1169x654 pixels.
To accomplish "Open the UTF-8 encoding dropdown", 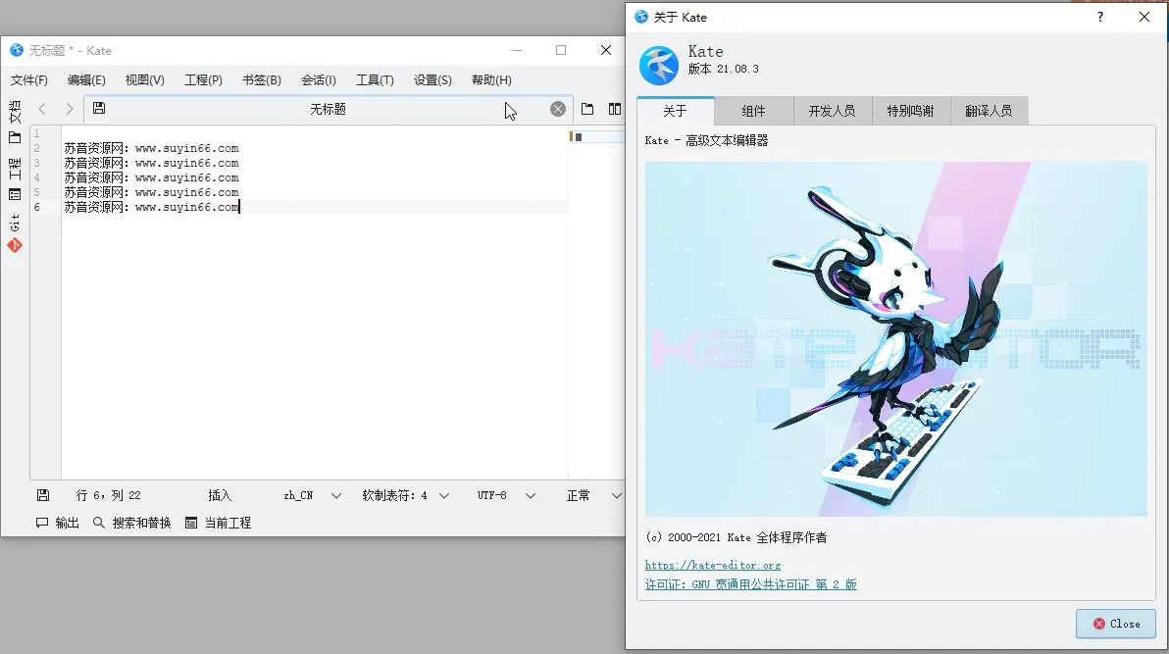I will coord(506,495).
